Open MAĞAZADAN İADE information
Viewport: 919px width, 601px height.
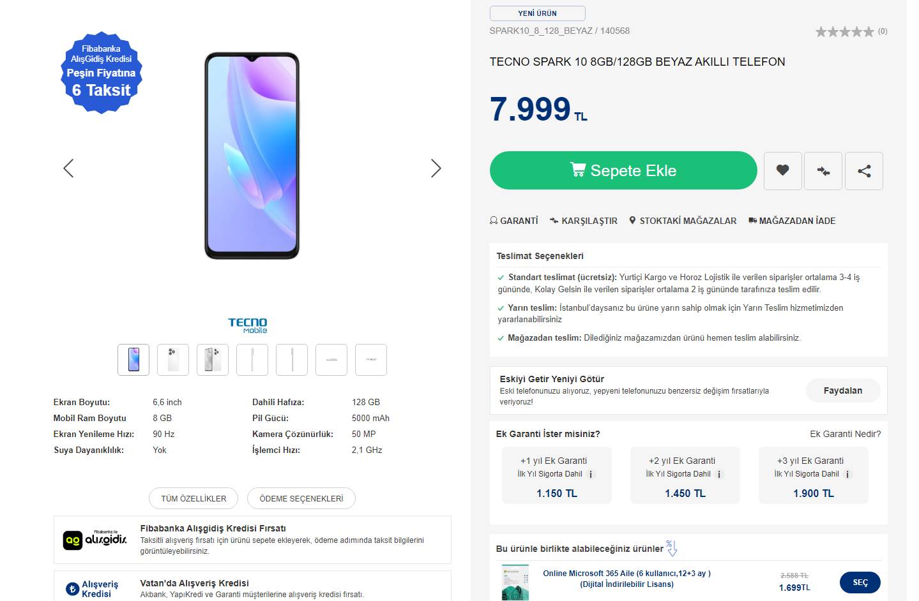pos(792,221)
